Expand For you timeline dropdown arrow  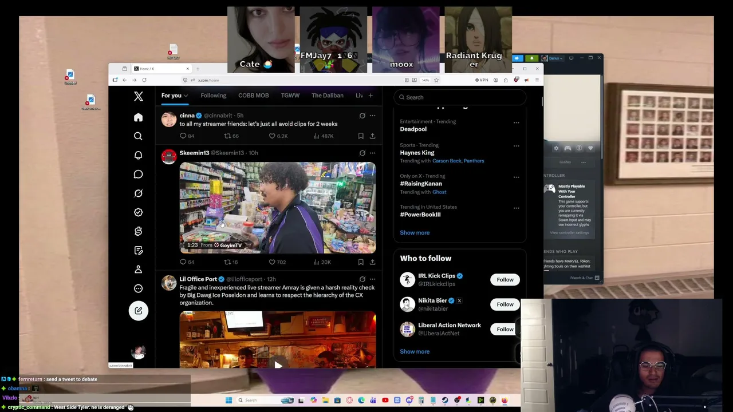(186, 96)
